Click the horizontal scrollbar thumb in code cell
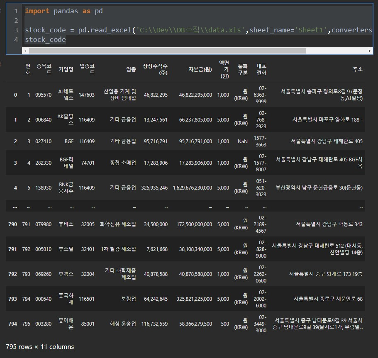 168,51
